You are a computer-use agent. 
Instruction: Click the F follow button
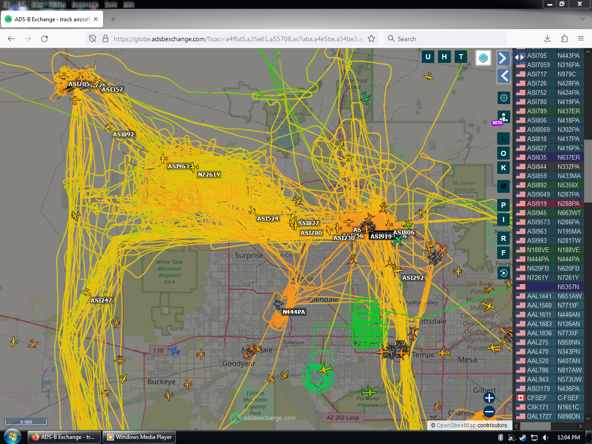pos(504,253)
